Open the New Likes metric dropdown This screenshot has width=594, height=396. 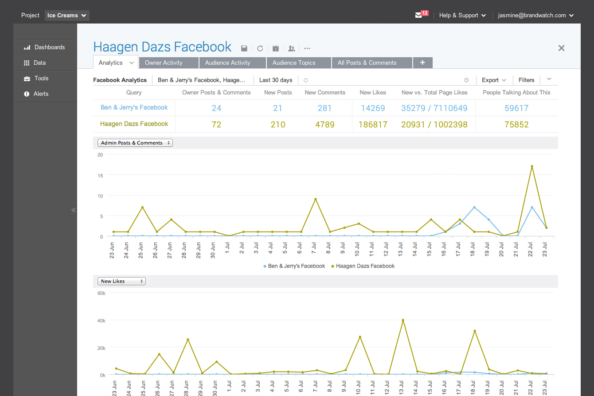[121, 281]
